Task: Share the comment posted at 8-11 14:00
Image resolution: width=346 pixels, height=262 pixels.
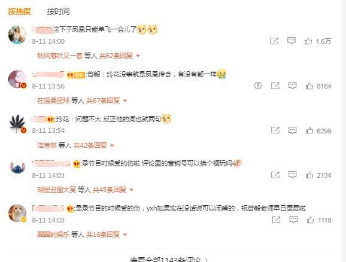Action: pyautogui.click(x=274, y=41)
